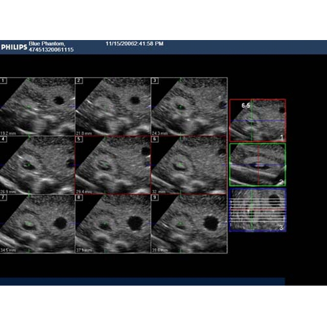Click the number 7 label on seventh slice
Image resolution: width=327 pixels, height=327 pixels.
3,198
